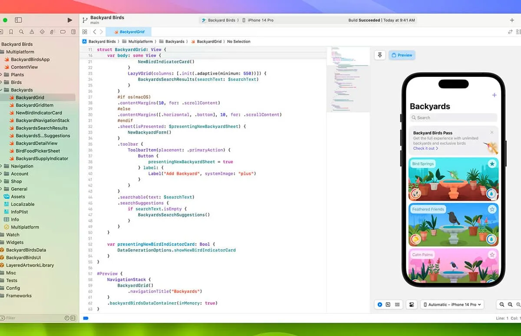Image resolution: width=521 pixels, height=336 pixels.
Task: Zoom out the preview canvas
Action: (502, 305)
